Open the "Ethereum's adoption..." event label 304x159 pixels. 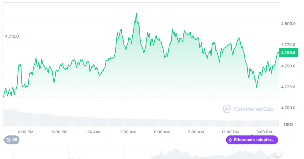[x=253, y=140]
